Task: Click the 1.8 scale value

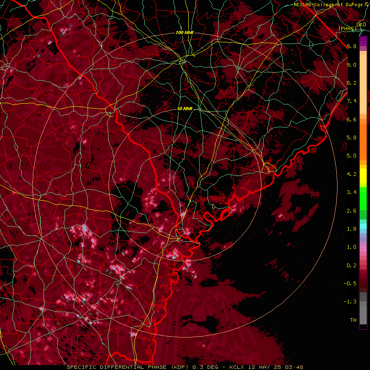Action: point(351,229)
